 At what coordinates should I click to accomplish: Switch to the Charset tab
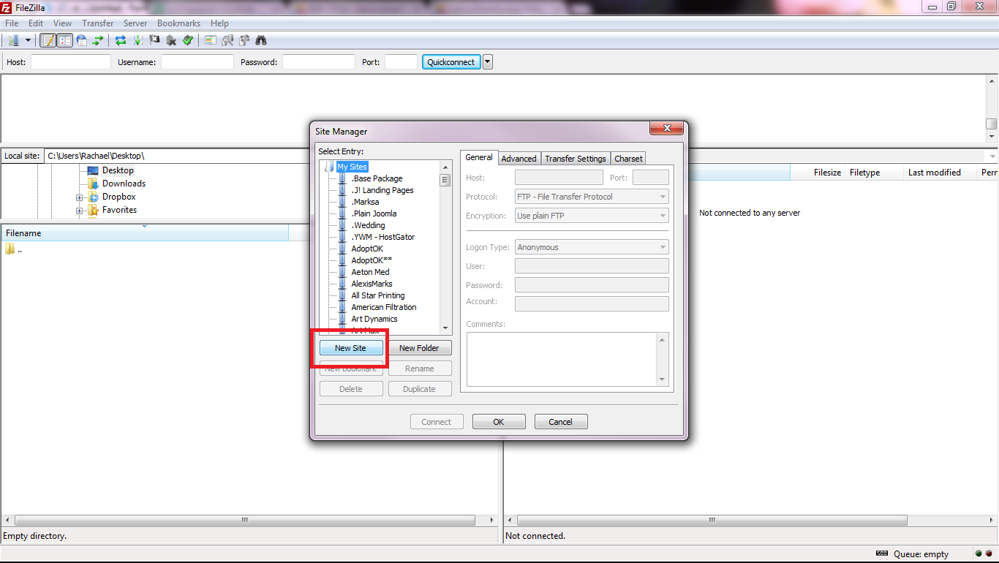coord(628,158)
